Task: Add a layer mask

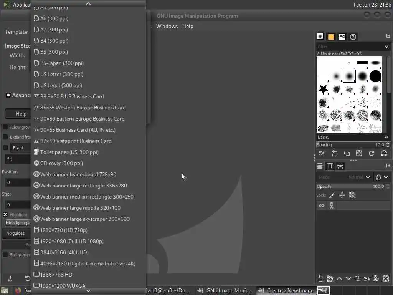Action: click(x=376, y=278)
